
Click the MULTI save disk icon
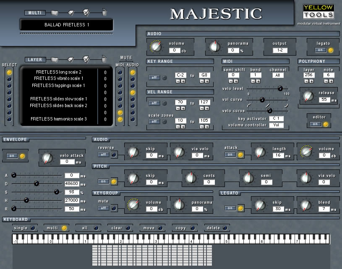click(x=71, y=13)
